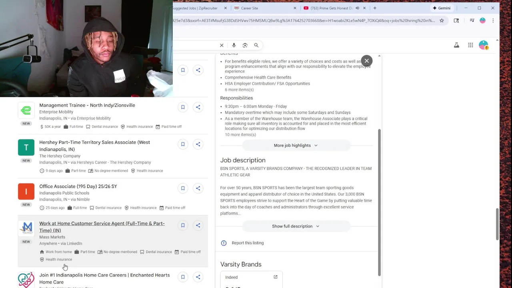512x288 pixels.
Task: Close the Career Site tab
Action: tap(295, 8)
